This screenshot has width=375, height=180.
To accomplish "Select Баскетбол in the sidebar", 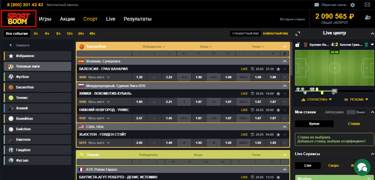I will click(38, 87).
